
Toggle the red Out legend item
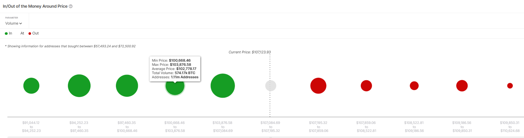coord(34,33)
